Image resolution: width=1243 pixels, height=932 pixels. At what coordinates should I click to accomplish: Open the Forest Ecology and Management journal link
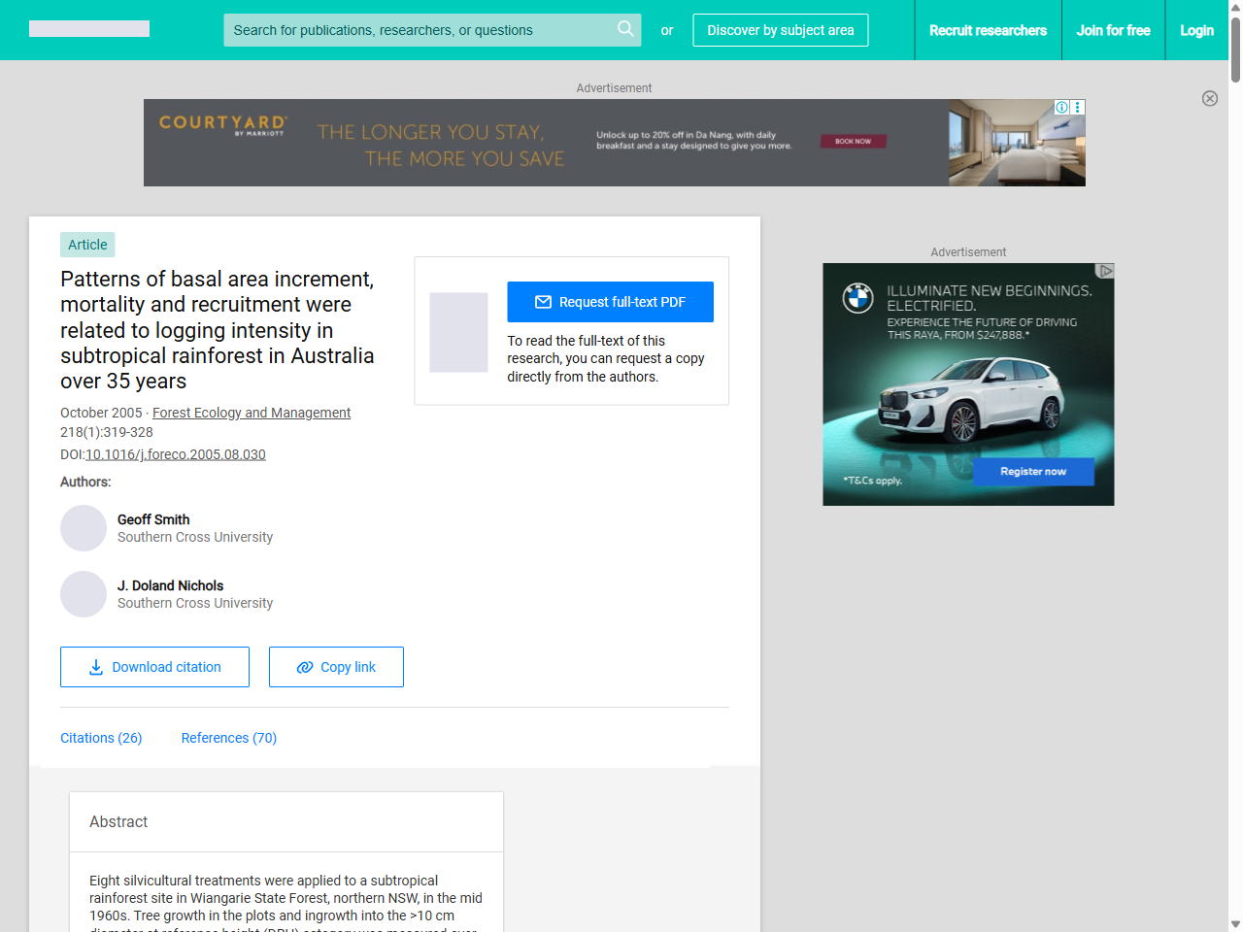tap(252, 413)
